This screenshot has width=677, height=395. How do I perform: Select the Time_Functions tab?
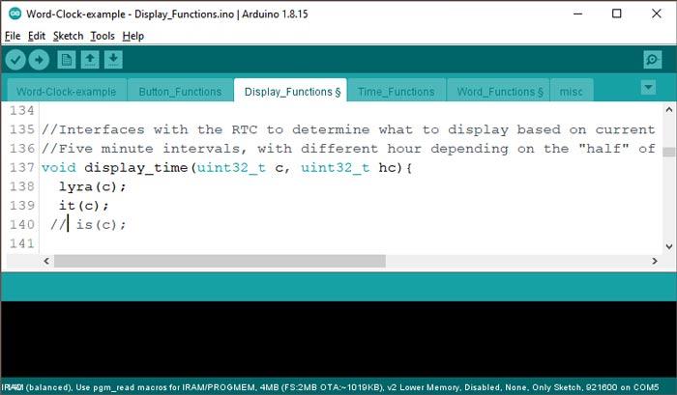click(396, 92)
